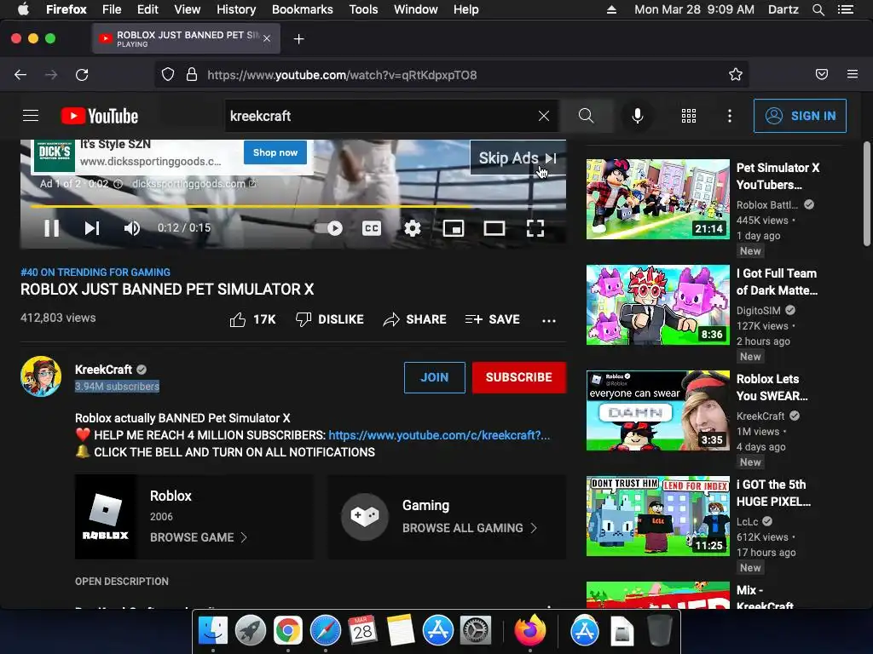Open the Bookmarks menu
This screenshot has width=873, height=654.
click(x=303, y=9)
